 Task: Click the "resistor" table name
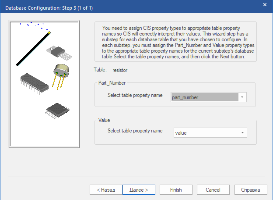tap(119, 70)
